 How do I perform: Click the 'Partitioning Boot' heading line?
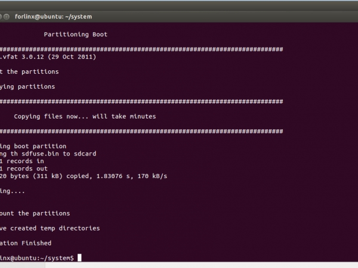point(75,35)
